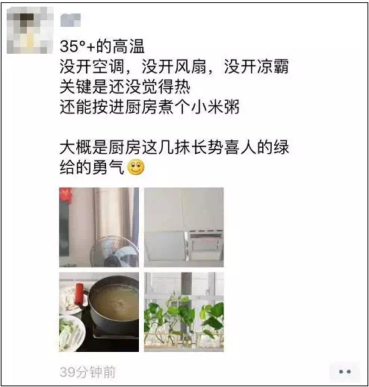Viewport: 369px width, 387px height.
Task: Click the plate of vegetables in the cooking photo
Action: [x=70, y=333]
